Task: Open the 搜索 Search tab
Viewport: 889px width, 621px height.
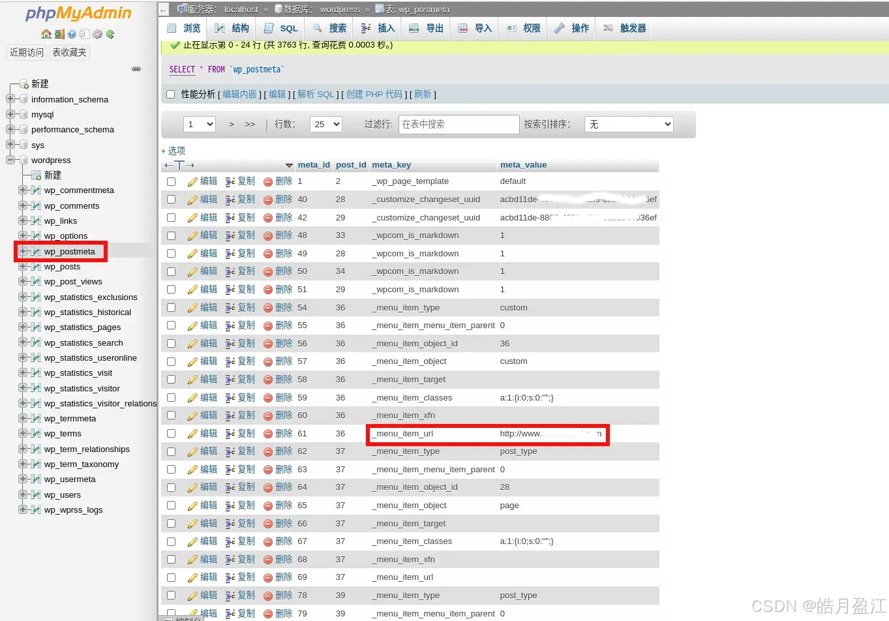Action: (329, 29)
